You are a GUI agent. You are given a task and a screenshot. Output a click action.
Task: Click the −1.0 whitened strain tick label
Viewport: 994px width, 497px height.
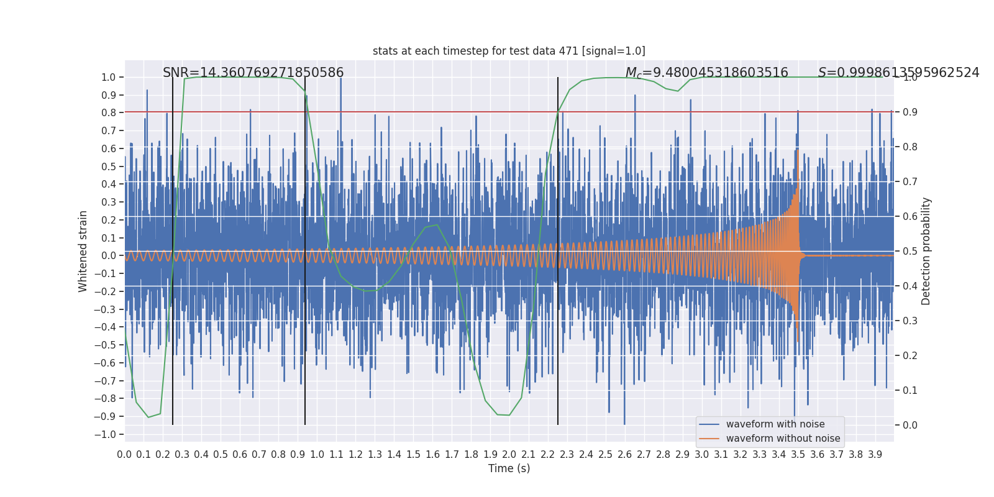point(105,434)
